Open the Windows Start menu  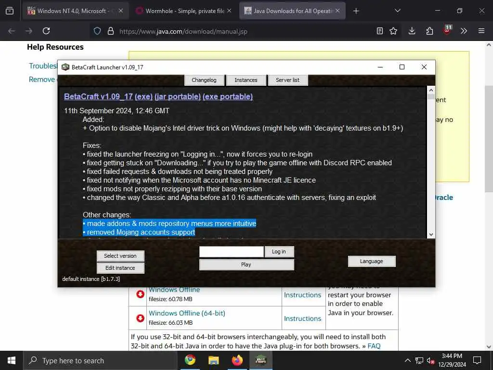pos(12,360)
